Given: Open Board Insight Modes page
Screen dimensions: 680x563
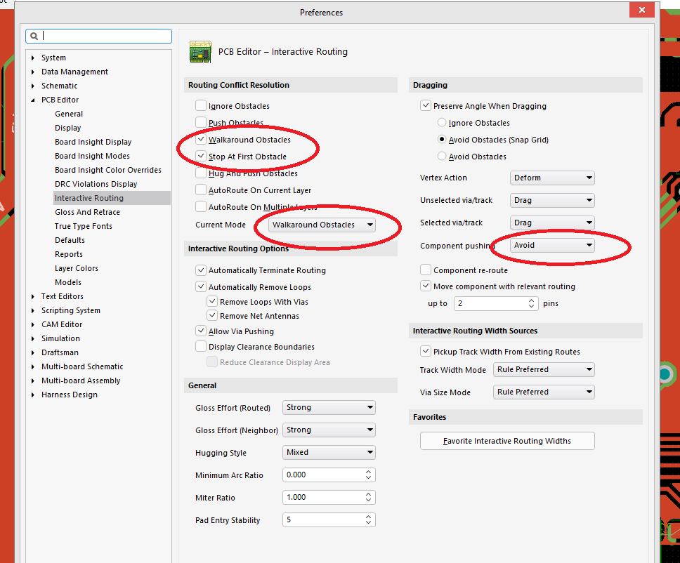Looking at the screenshot, I should [x=92, y=156].
